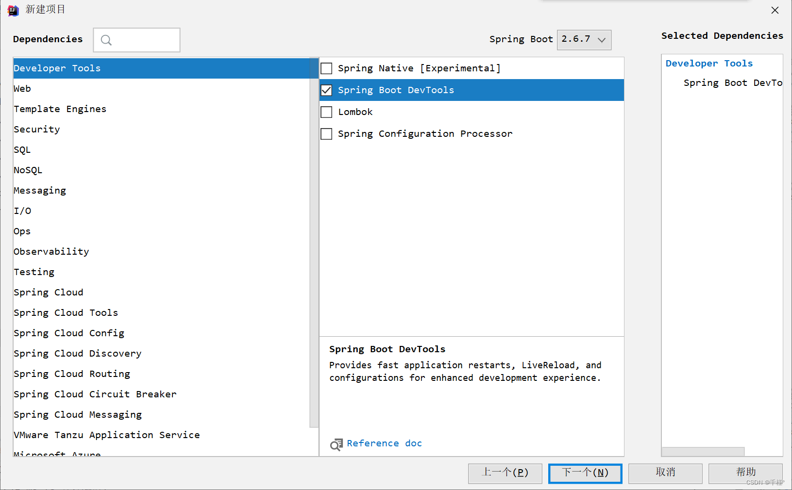This screenshot has width=792, height=490.
Task: Click the search magnifier icon in dependencies field
Action: [106, 40]
